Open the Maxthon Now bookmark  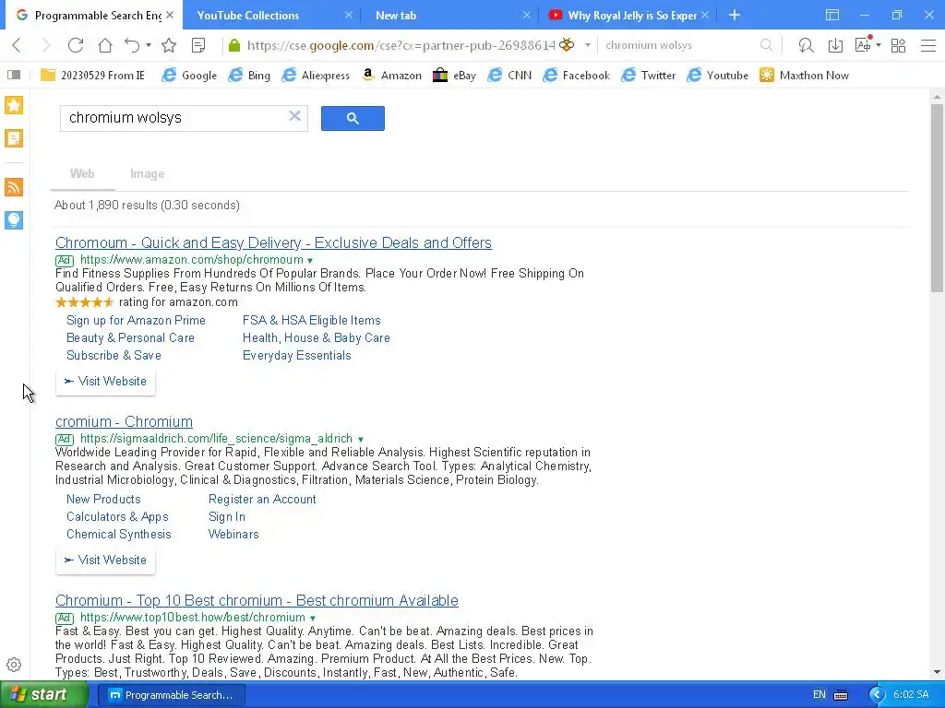pyautogui.click(x=804, y=76)
